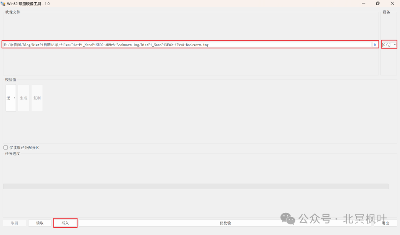Click the 取消 cancel button
Viewport: 400px width, 235px height.
click(x=14, y=223)
